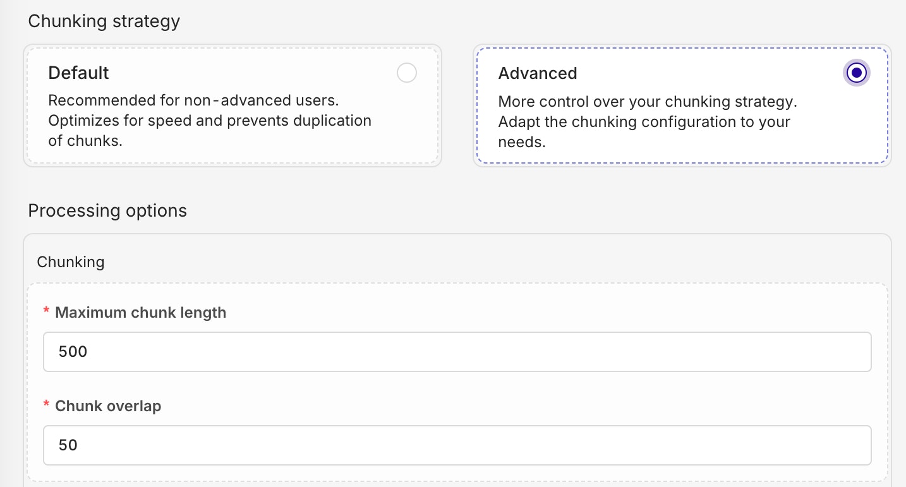
Task: Click the Maximum chunk length input field
Action: pyautogui.click(x=456, y=352)
